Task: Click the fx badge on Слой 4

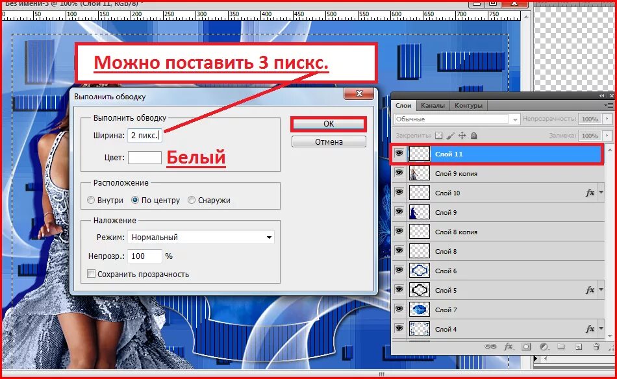Action: pyautogui.click(x=590, y=329)
